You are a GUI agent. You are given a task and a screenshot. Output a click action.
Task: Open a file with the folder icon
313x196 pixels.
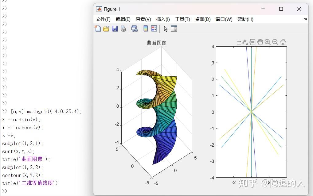106,29
